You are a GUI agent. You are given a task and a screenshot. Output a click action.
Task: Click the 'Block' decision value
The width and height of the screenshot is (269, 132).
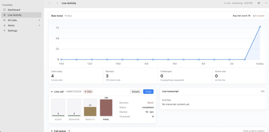151,103
